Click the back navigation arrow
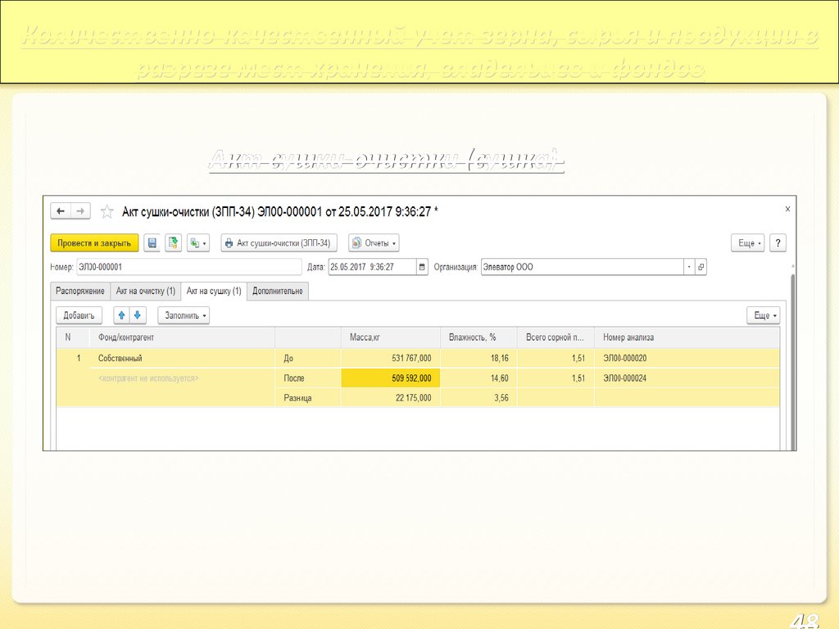This screenshot has width=839, height=629. 61,211
